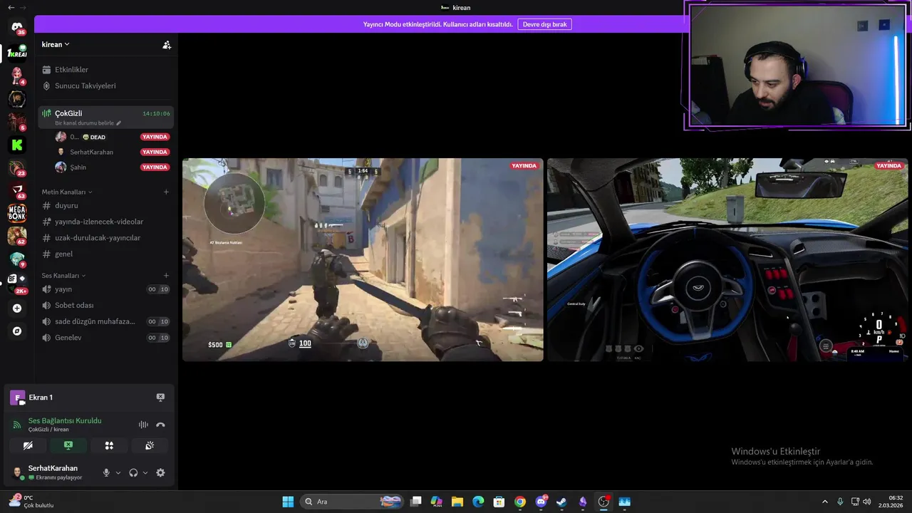Image resolution: width=912 pixels, height=513 pixels.
Task: Click SerhatKarahan in voice participant list
Action: [113, 152]
